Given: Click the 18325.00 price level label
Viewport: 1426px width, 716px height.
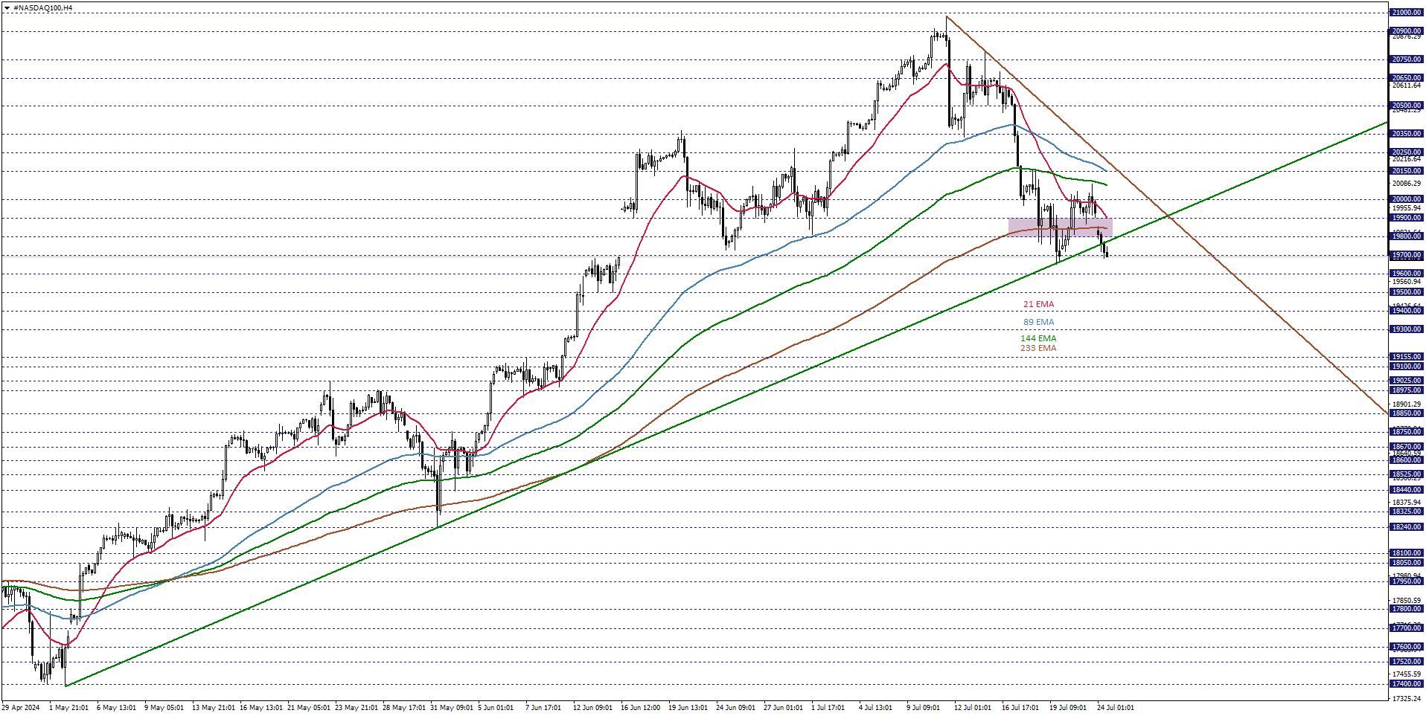Looking at the screenshot, I should coord(1406,512).
